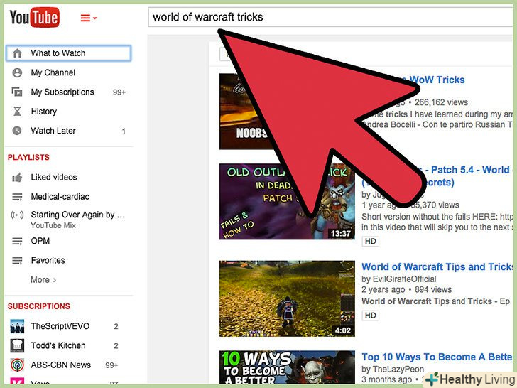This screenshot has width=517, height=388.
Task: Click the Watch Later clock icon
Action: pos(17,131)
